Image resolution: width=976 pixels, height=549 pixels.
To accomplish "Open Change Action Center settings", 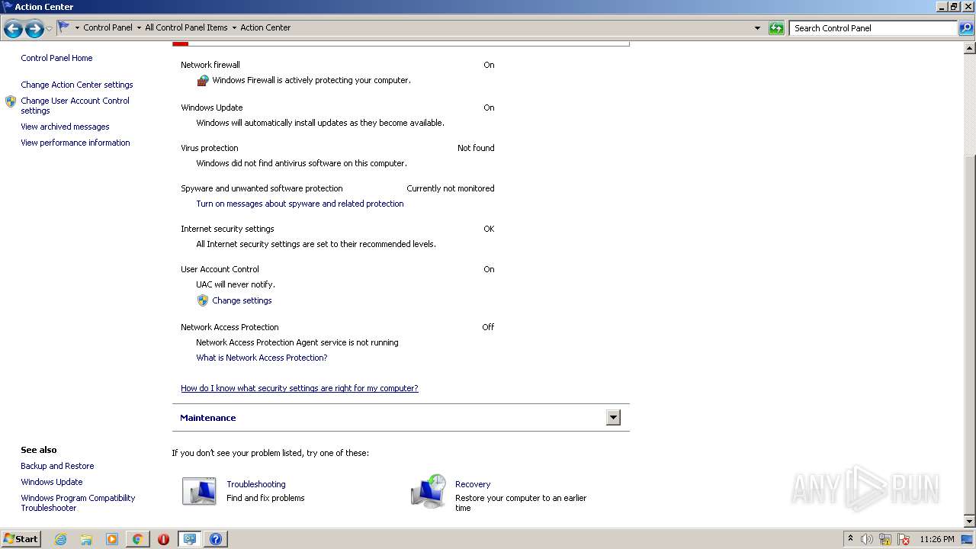I will tap(77, 85).
